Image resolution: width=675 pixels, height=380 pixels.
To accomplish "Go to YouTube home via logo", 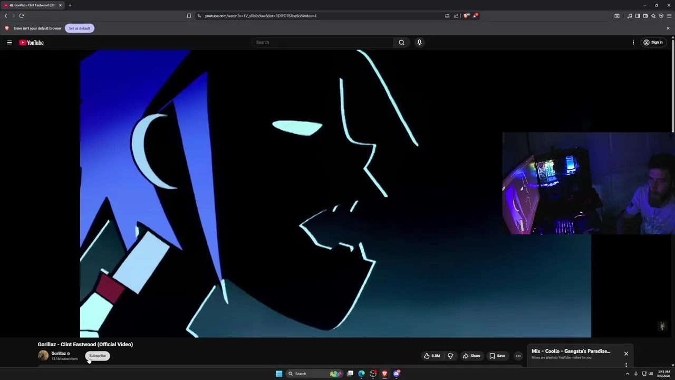I will click(32, 42).
